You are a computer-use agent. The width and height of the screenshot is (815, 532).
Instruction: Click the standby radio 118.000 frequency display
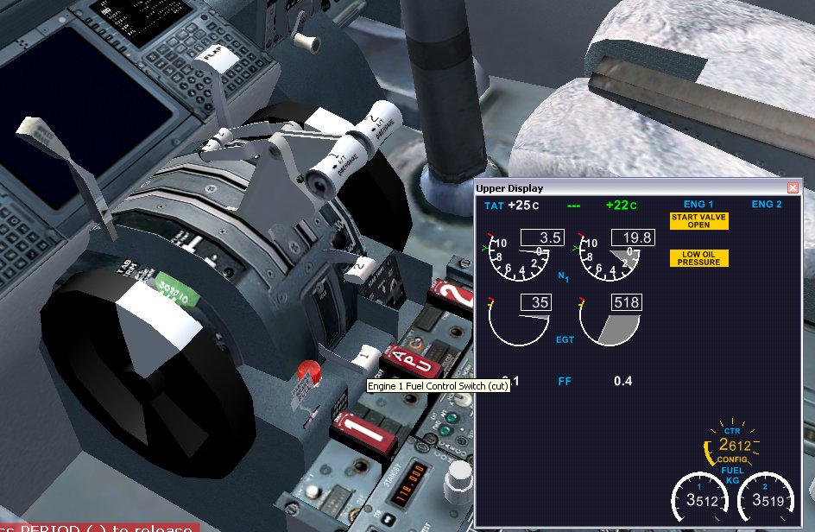[418, 473]
